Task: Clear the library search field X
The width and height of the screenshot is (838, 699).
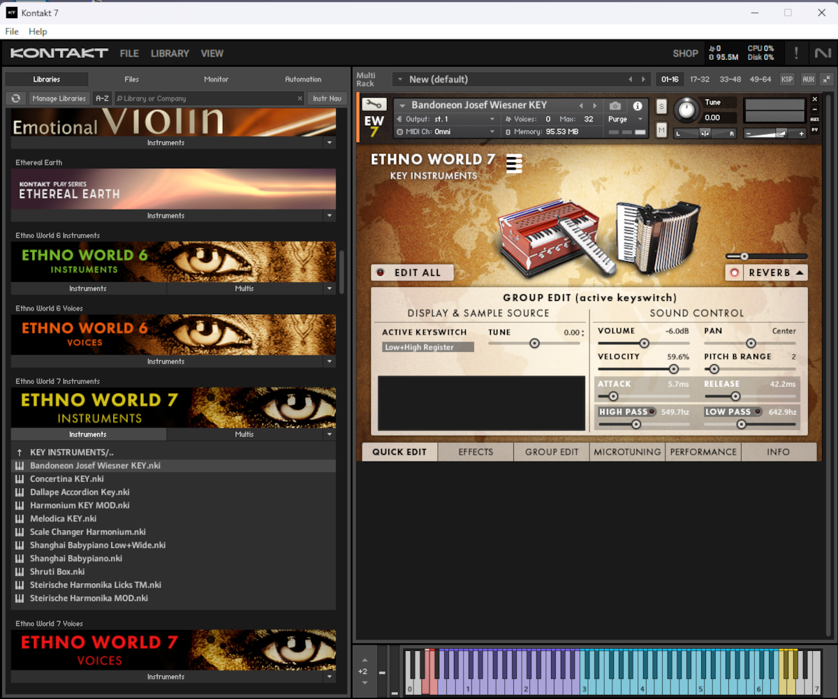Action: click(300, 98)
